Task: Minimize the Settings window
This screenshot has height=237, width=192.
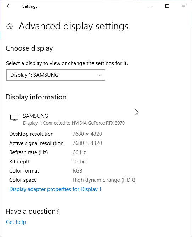Action: coord(151,6)
